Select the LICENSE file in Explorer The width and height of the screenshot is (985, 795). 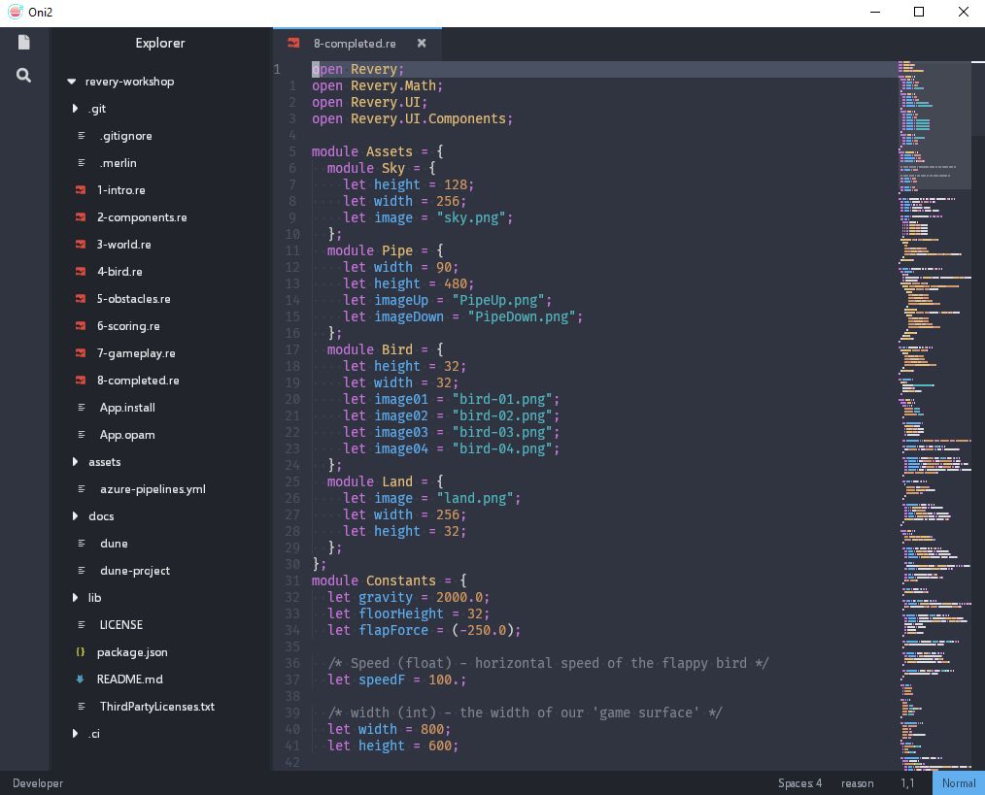(x=120, y=625)
